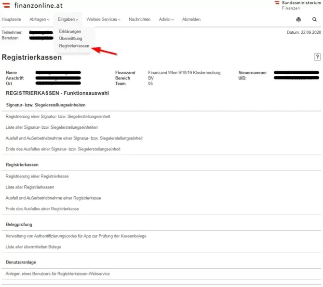Click the printer icon

point(298,20)
